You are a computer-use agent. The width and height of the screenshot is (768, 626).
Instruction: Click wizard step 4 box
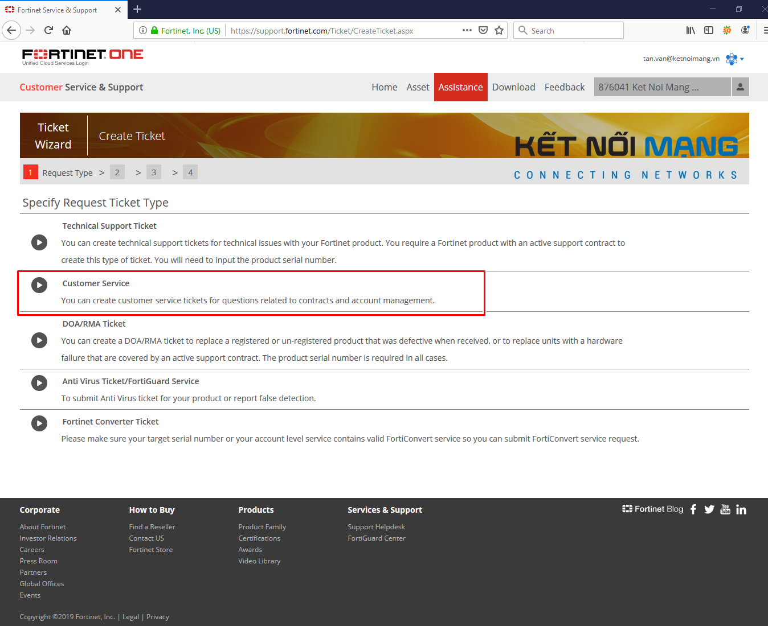(190, 172)
